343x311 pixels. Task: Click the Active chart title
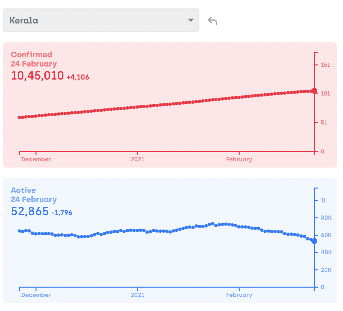point(23,190)
